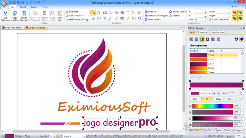Open the Unit px combo box
Screen dimensions: 246x138
tap(201, 19)
